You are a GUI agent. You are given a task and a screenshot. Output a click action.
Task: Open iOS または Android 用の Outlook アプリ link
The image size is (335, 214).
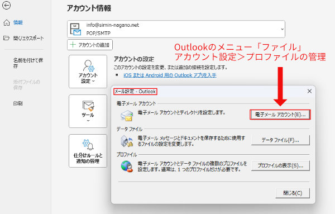[x=170, y=75]
